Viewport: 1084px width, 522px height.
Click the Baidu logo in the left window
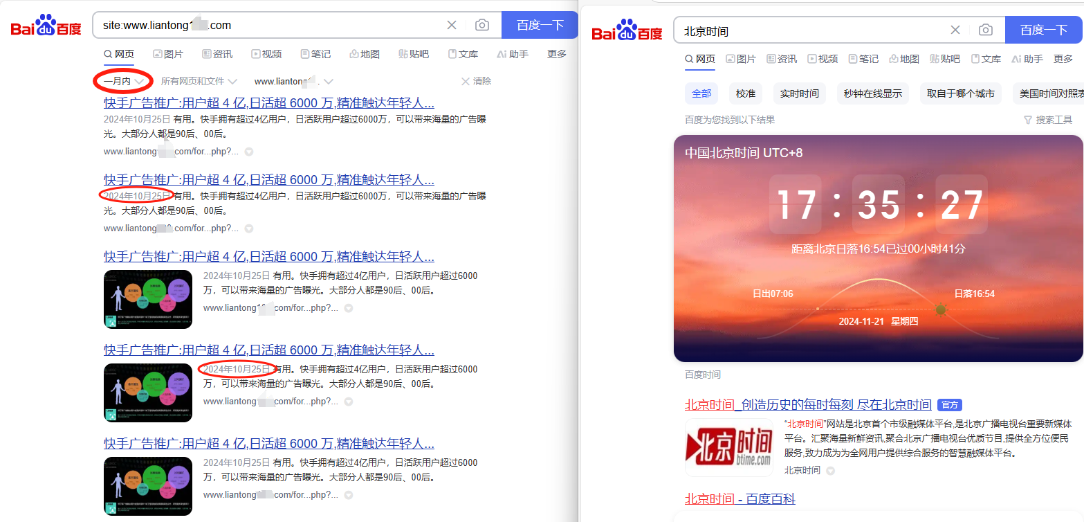pos(46,26)
